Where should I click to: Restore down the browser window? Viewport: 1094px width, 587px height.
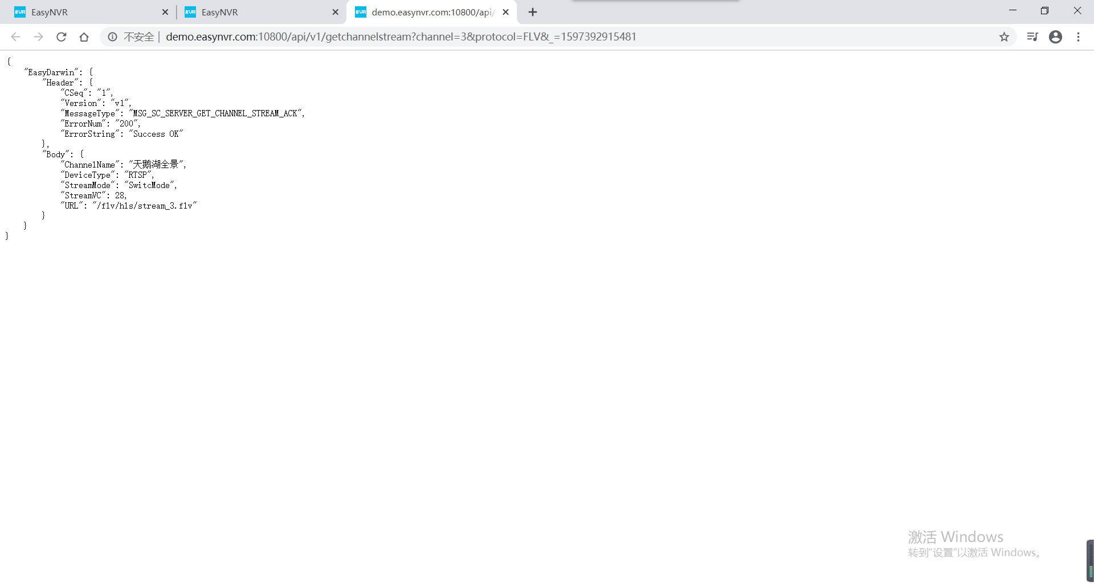point(1044,11)
